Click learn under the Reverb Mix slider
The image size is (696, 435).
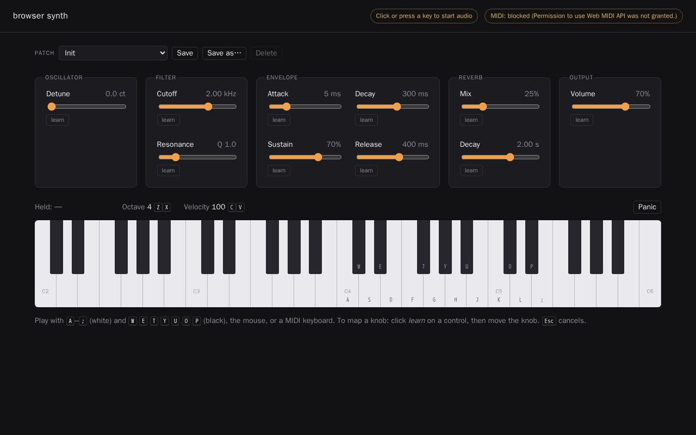point(471,120)
